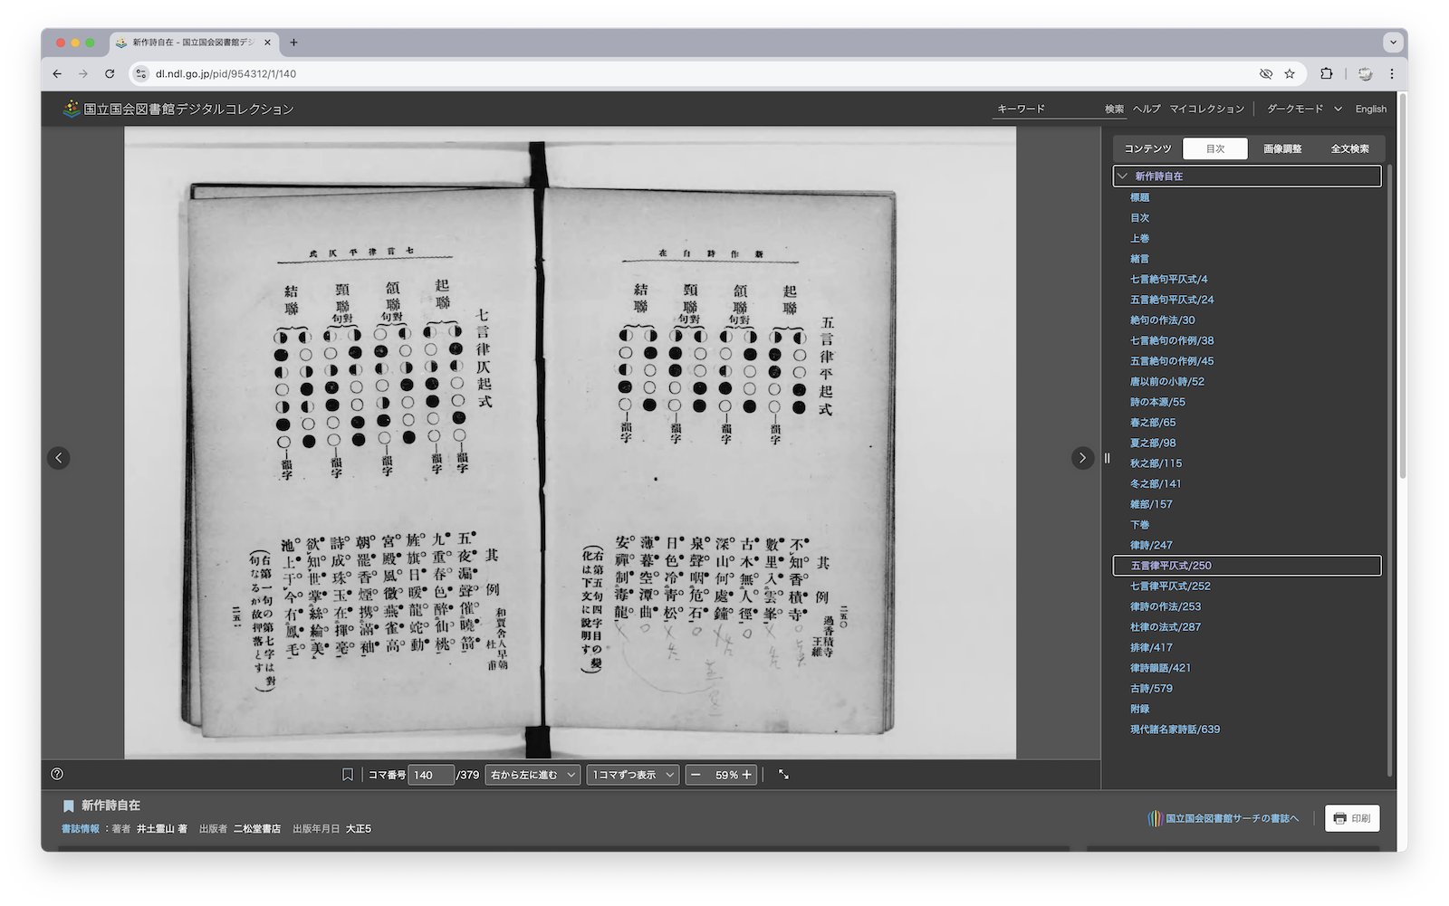Click the eye-slash tracking protection icon
This screenshot has width=1449, height=906.
tap(1266, 74)
